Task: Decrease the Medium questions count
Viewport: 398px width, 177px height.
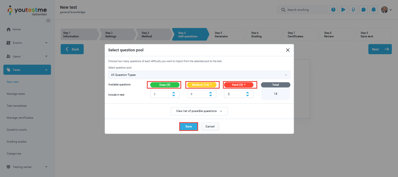Action: 211,96
